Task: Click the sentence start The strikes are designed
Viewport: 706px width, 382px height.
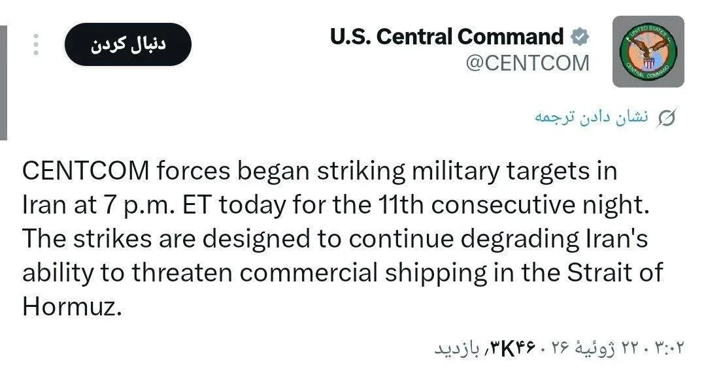Action: (165, 239)
